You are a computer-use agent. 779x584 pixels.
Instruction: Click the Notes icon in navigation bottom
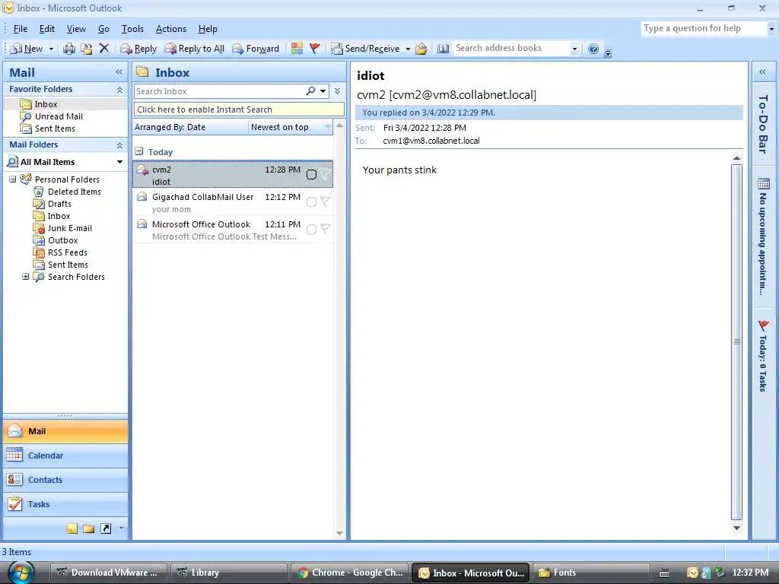[x=72, y=528]
